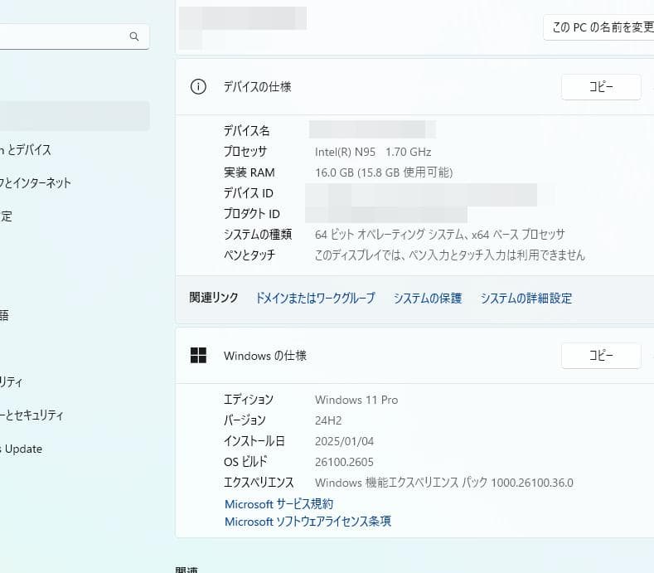The height and width of the screenshot is (573, 654).
Task: Collapse the デバイスの仕様 section header
Action: click(x=414, y=87)
